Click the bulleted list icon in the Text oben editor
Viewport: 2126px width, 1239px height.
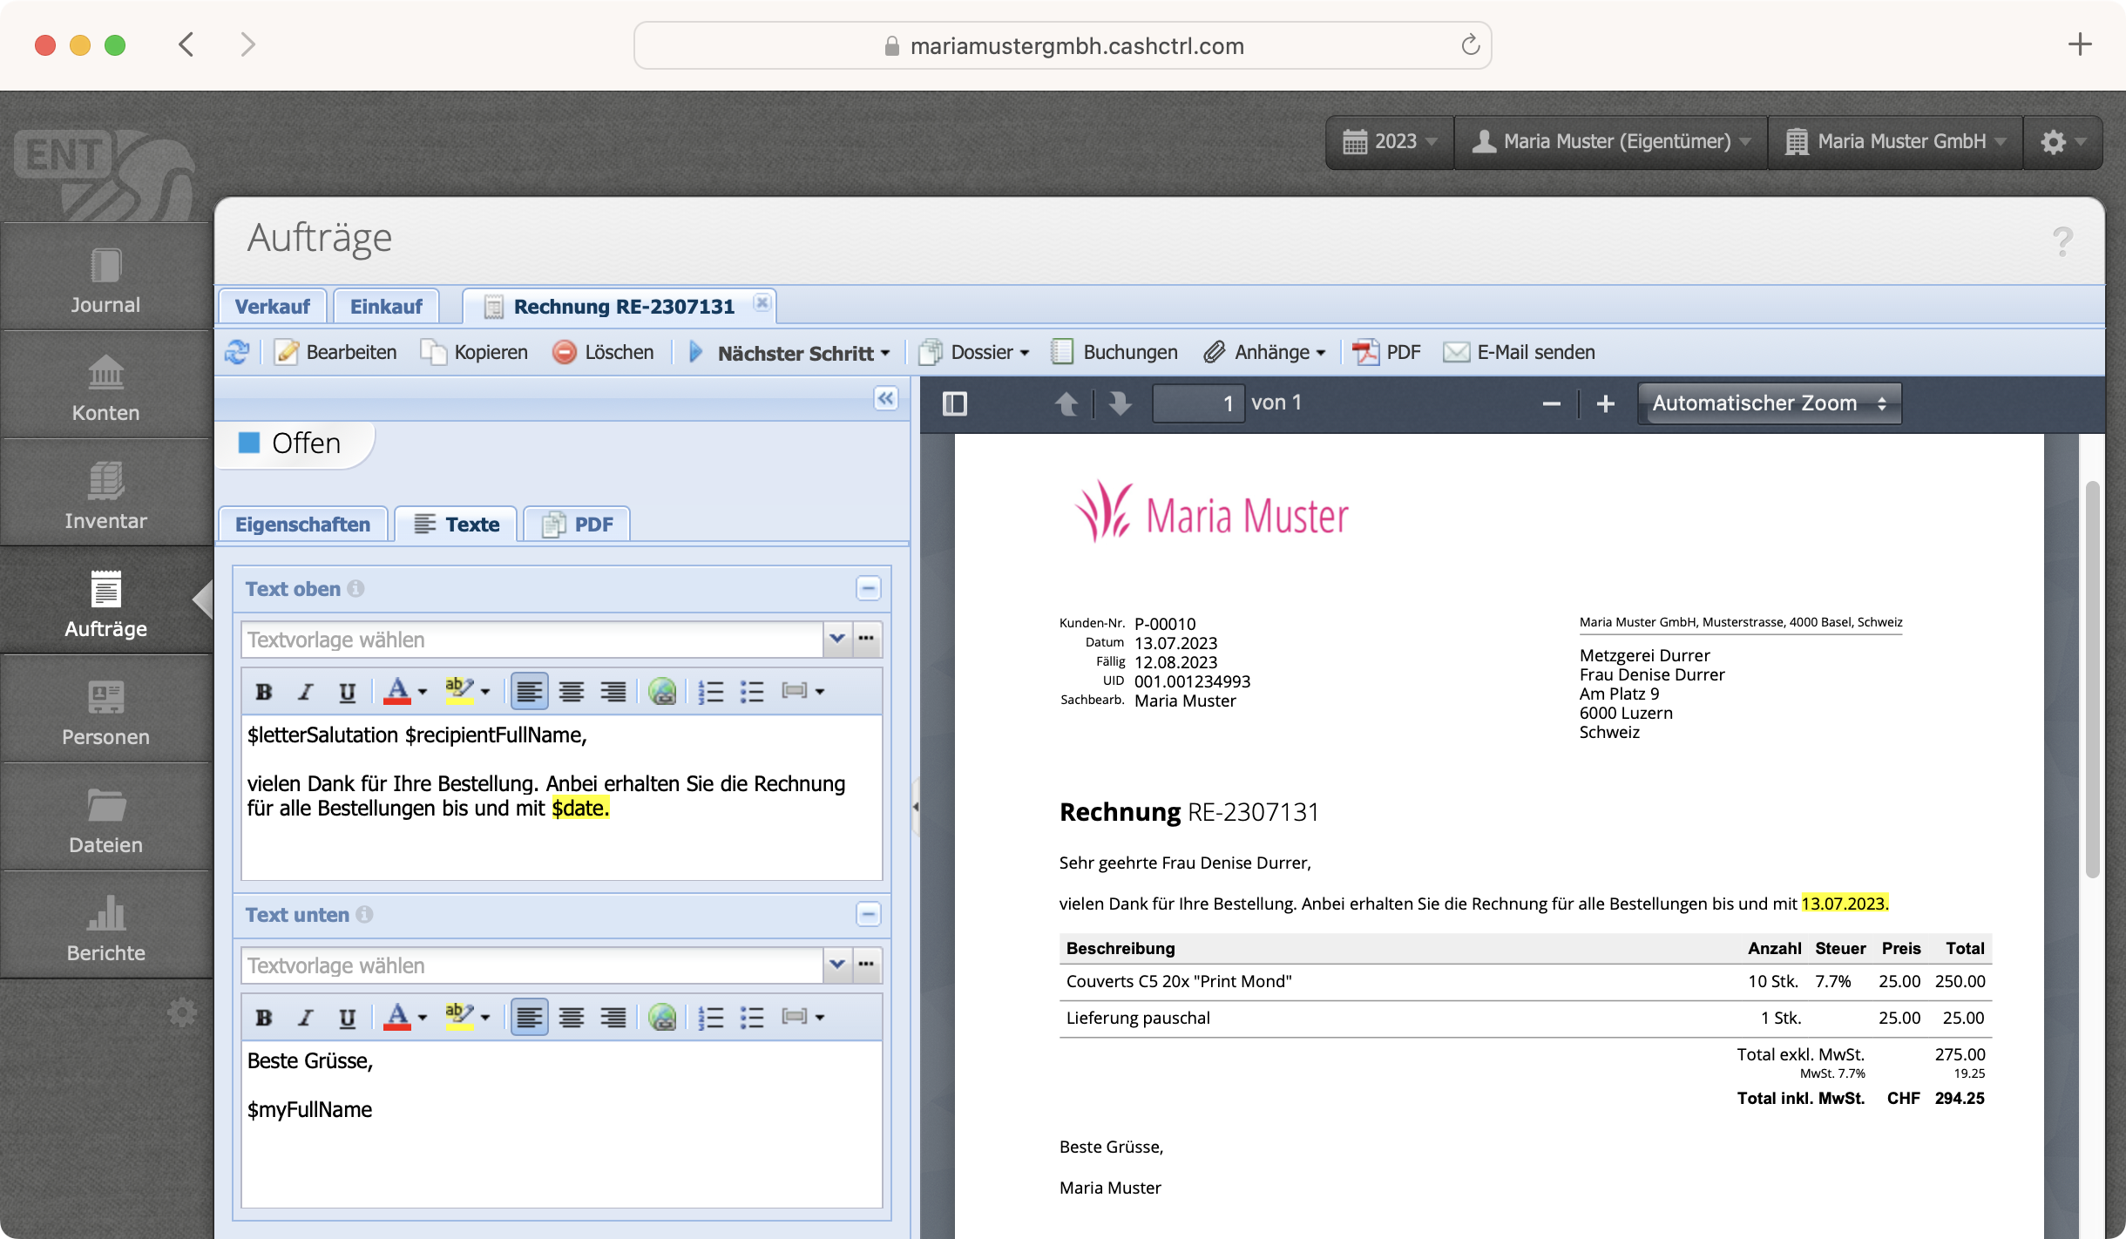(752, 692)
